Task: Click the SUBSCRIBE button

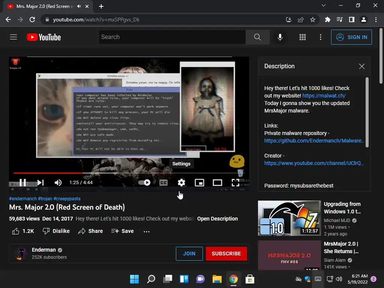Action: point(226,253)
